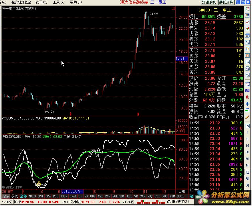252x206 pixels.
Task: Open the colored quote-grid icon in sidebar
Action: (x=247, y=15)
